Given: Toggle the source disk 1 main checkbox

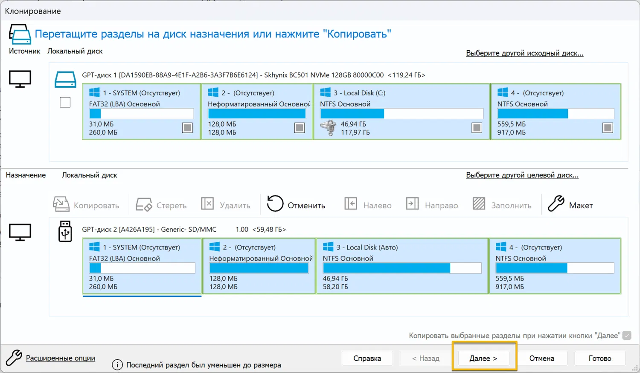Looking at the screenshot, I should point(65,102).
